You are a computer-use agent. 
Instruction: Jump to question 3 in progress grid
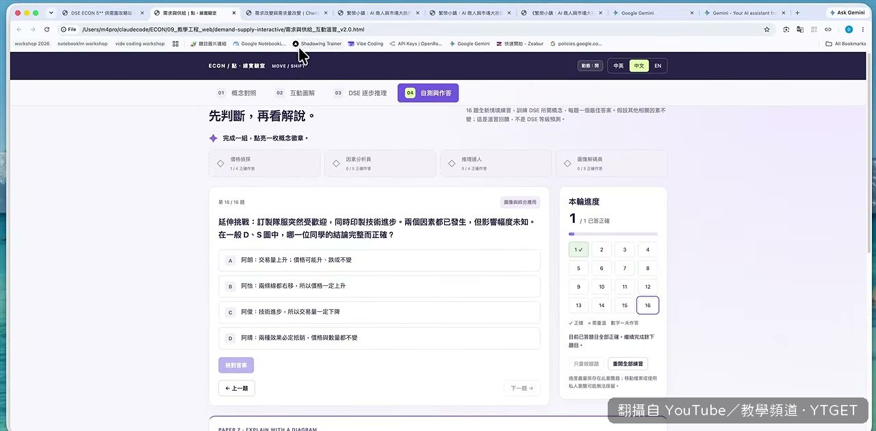[625, 250]
